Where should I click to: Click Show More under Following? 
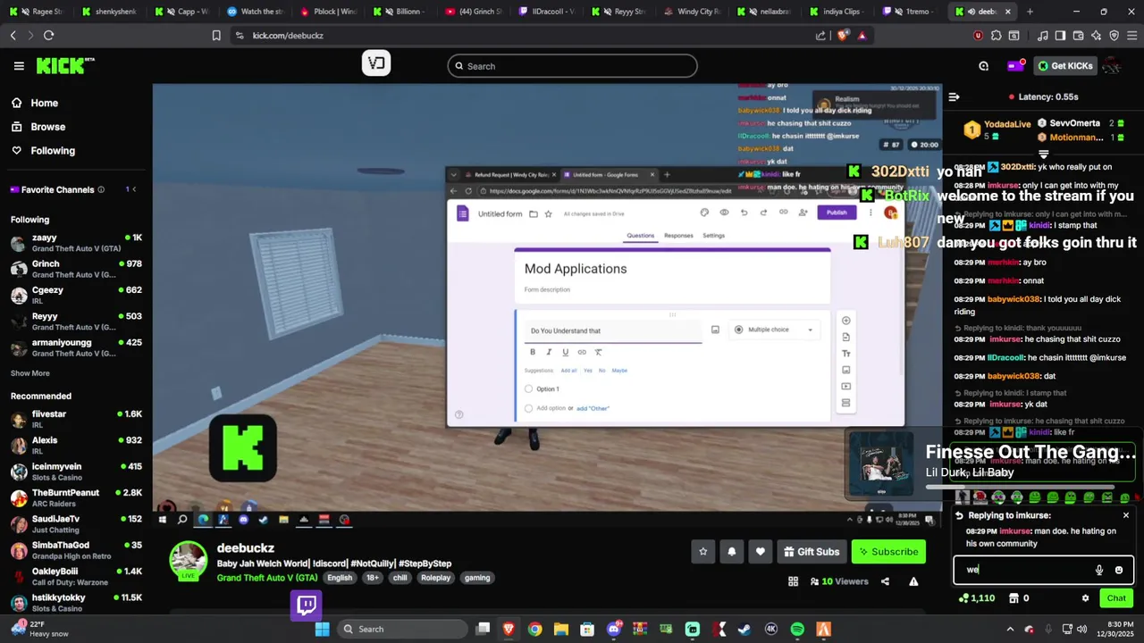pos(30,373)
